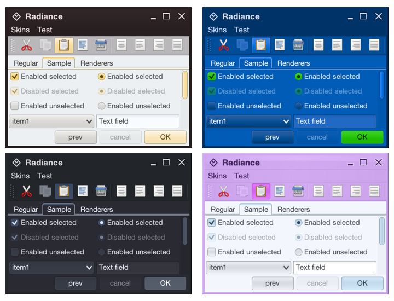This screenshot has width=394, height=301.
Task: Click the Paste clipboard icon in the dark-skinned window
Action: tap(64, 191)
